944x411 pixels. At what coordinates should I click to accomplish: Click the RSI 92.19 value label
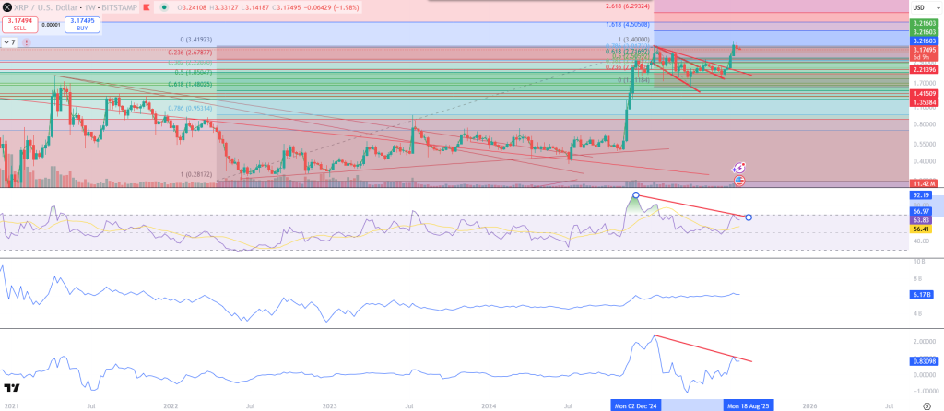click(920, 195)
